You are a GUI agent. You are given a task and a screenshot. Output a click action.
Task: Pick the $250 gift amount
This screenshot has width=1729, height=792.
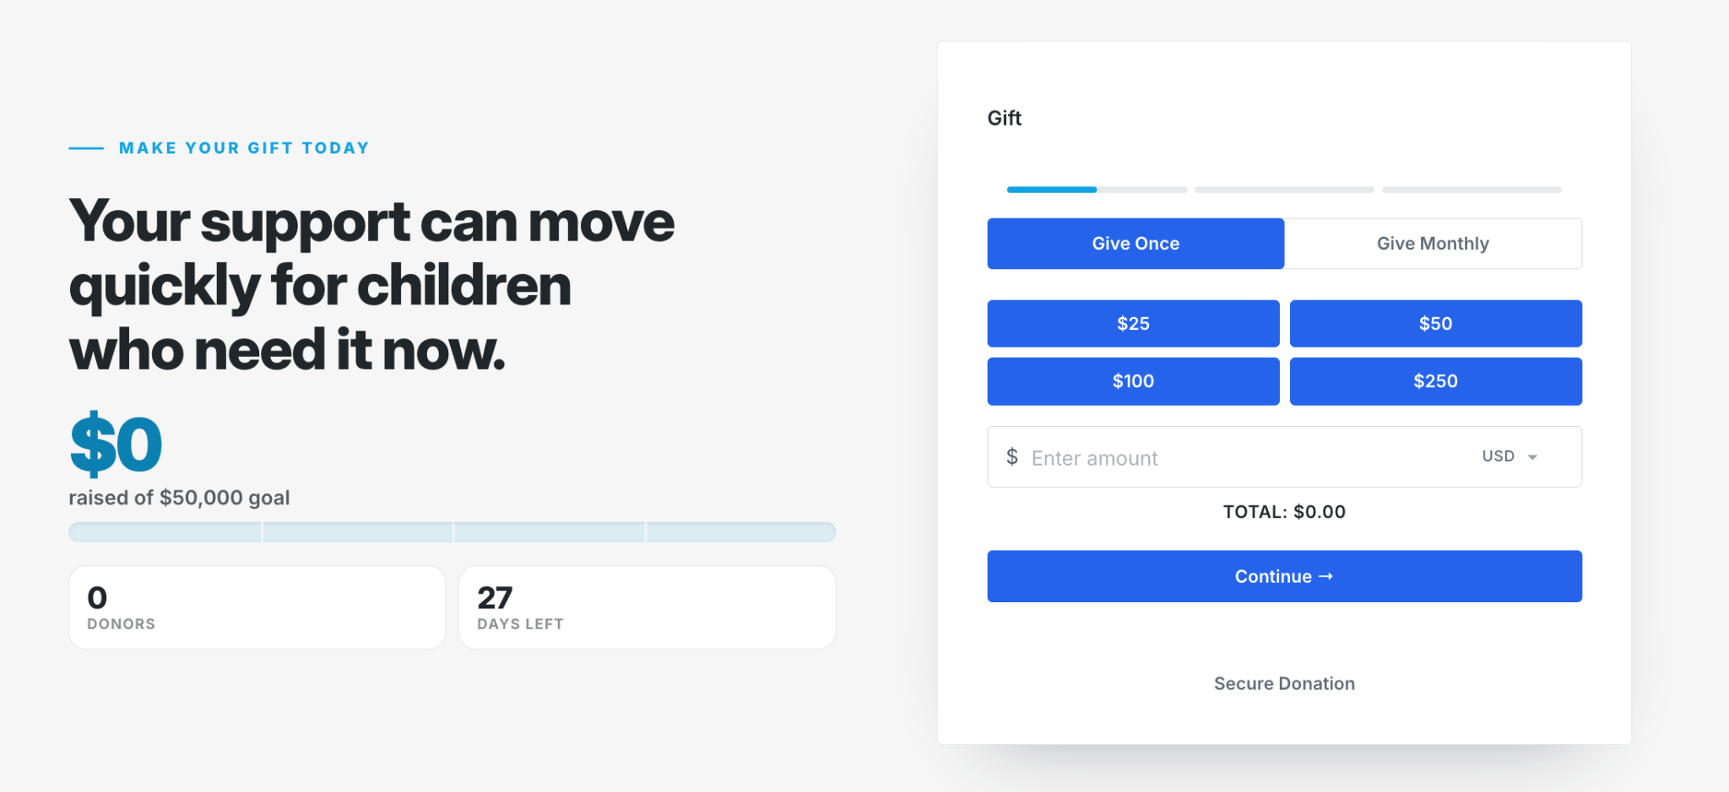[1435, 381]
